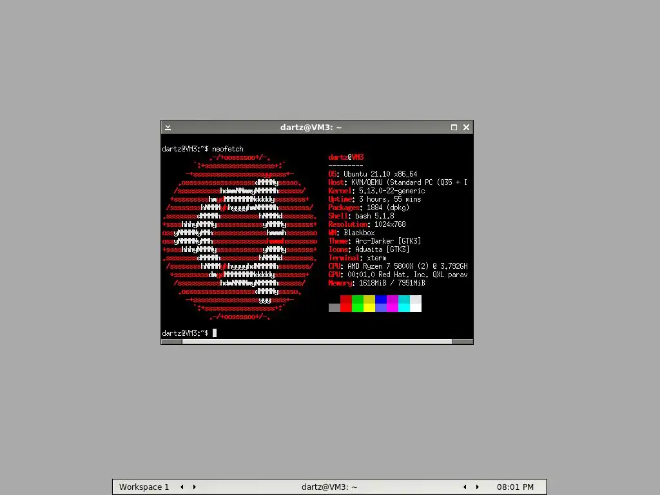
Task: Click the 08:01 PM clock
Action: (515, 487)
